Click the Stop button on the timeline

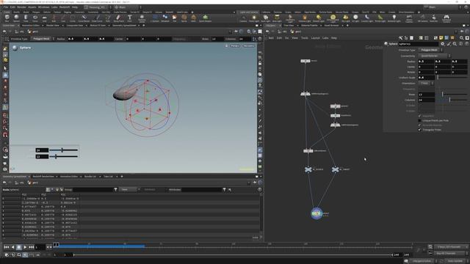pos(18,247)
